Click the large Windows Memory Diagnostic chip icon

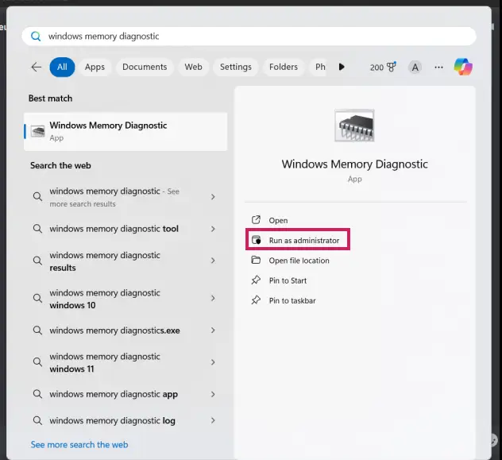click(x=354, y=126)
